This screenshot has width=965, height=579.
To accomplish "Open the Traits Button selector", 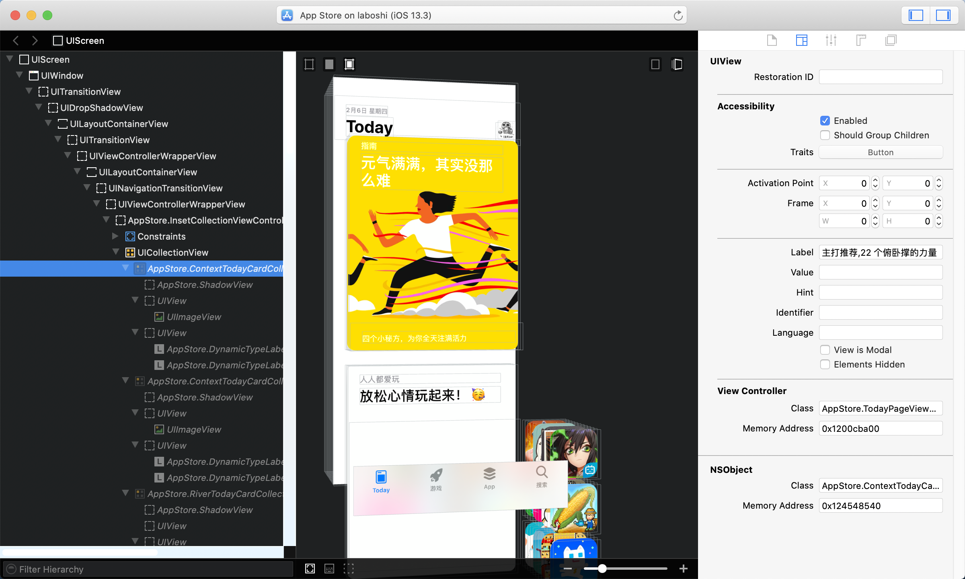I will pos(881,152).
